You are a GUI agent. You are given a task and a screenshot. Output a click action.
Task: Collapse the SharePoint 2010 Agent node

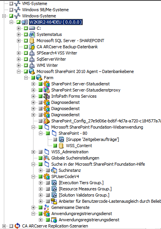18,71
